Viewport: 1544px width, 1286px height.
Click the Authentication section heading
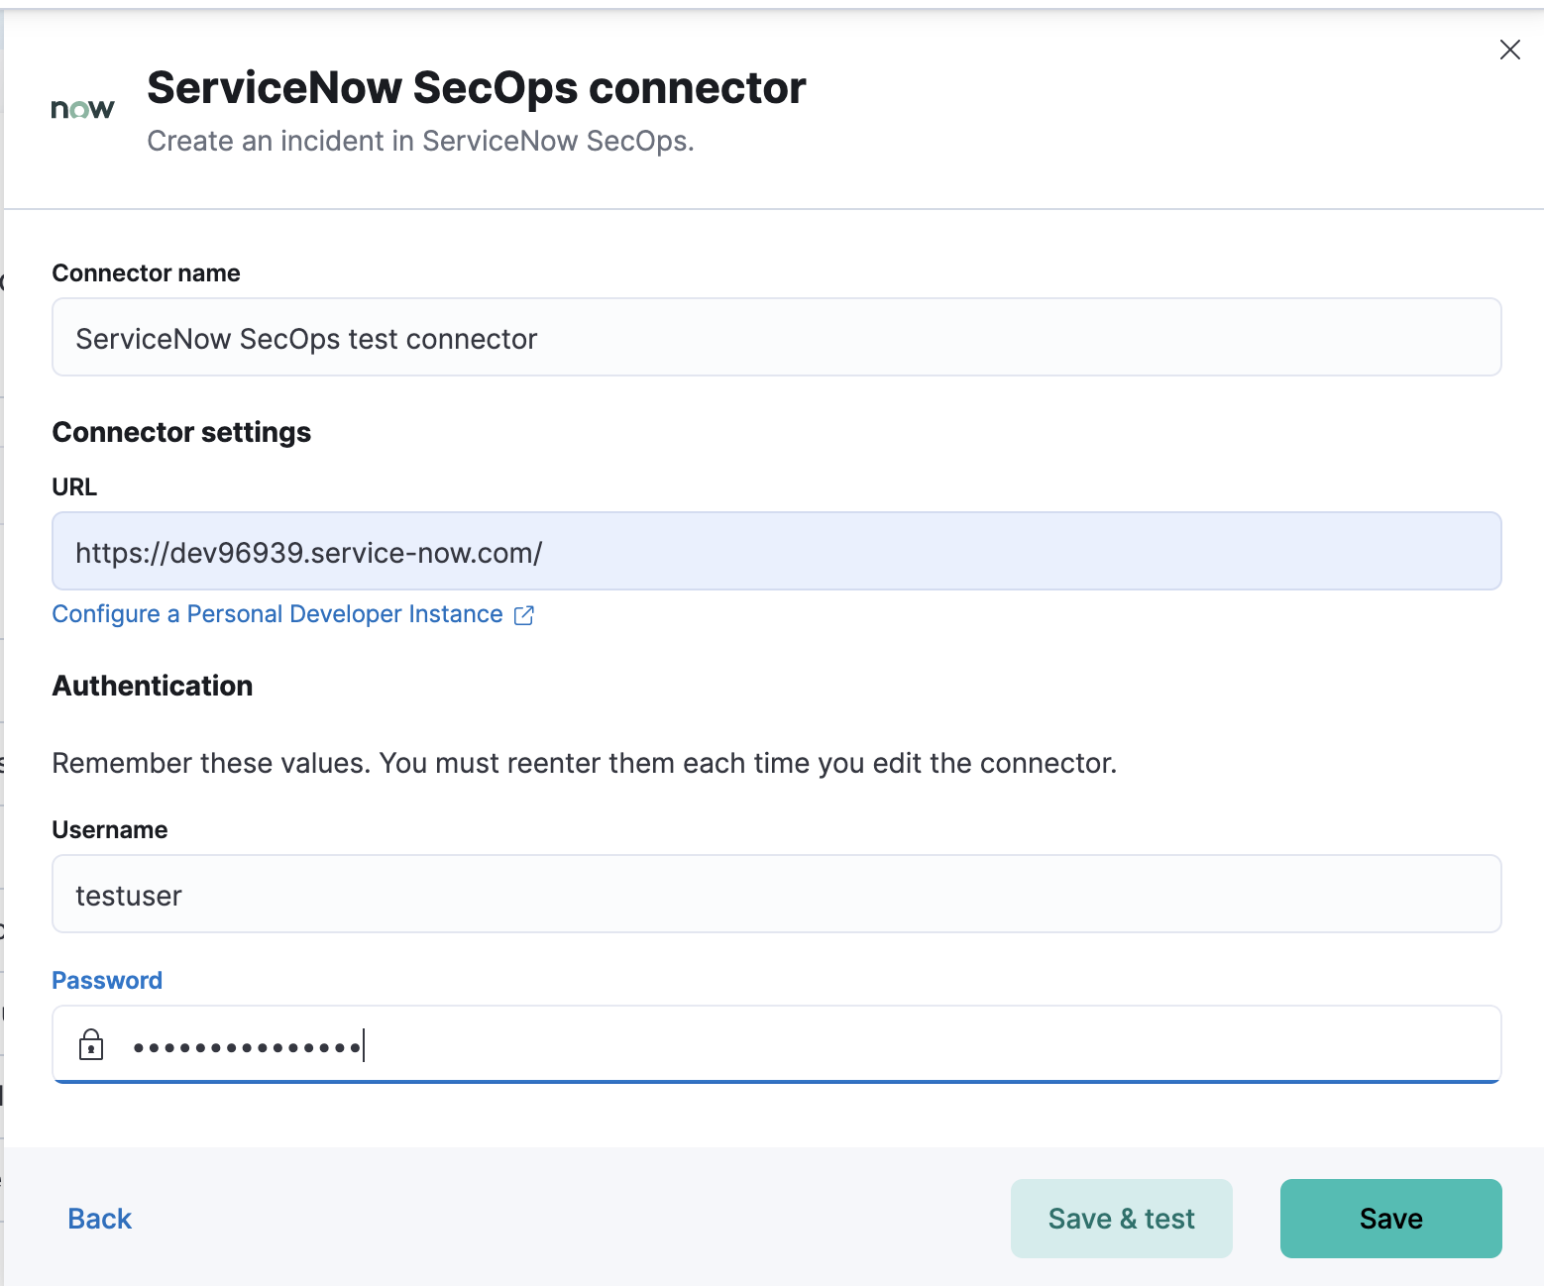(153, 686)
